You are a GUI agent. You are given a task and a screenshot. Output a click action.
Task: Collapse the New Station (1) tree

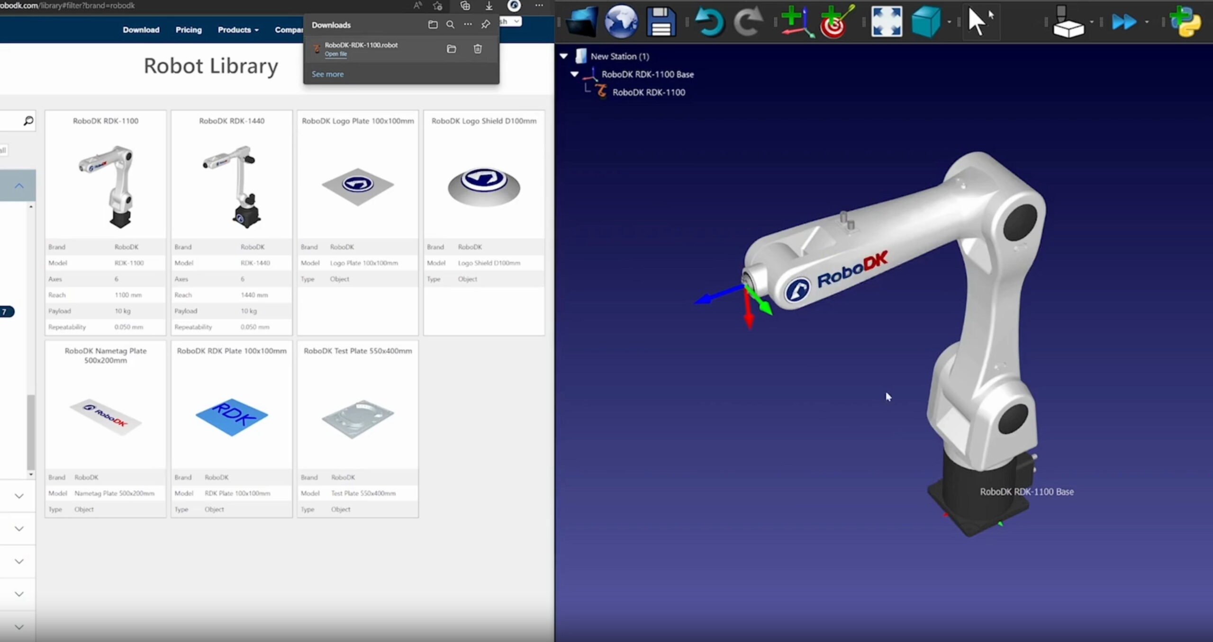[564, 56]
